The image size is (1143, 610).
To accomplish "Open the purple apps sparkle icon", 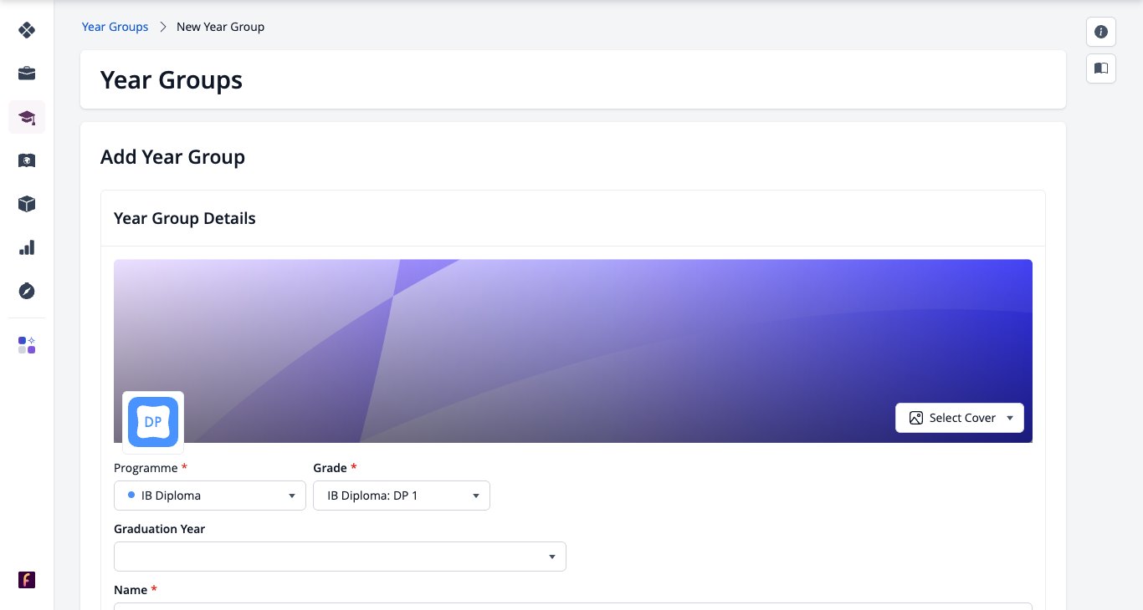I will point(27,345).
